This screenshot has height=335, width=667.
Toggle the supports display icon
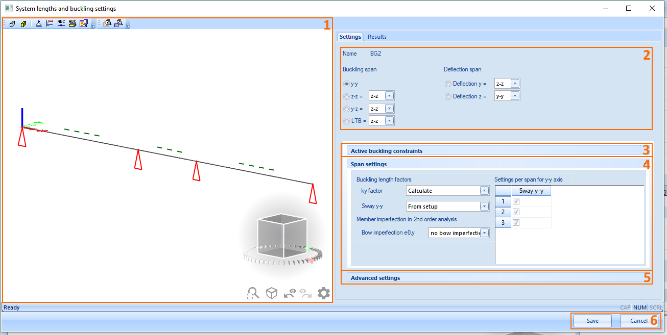click(x=39, y=24)
